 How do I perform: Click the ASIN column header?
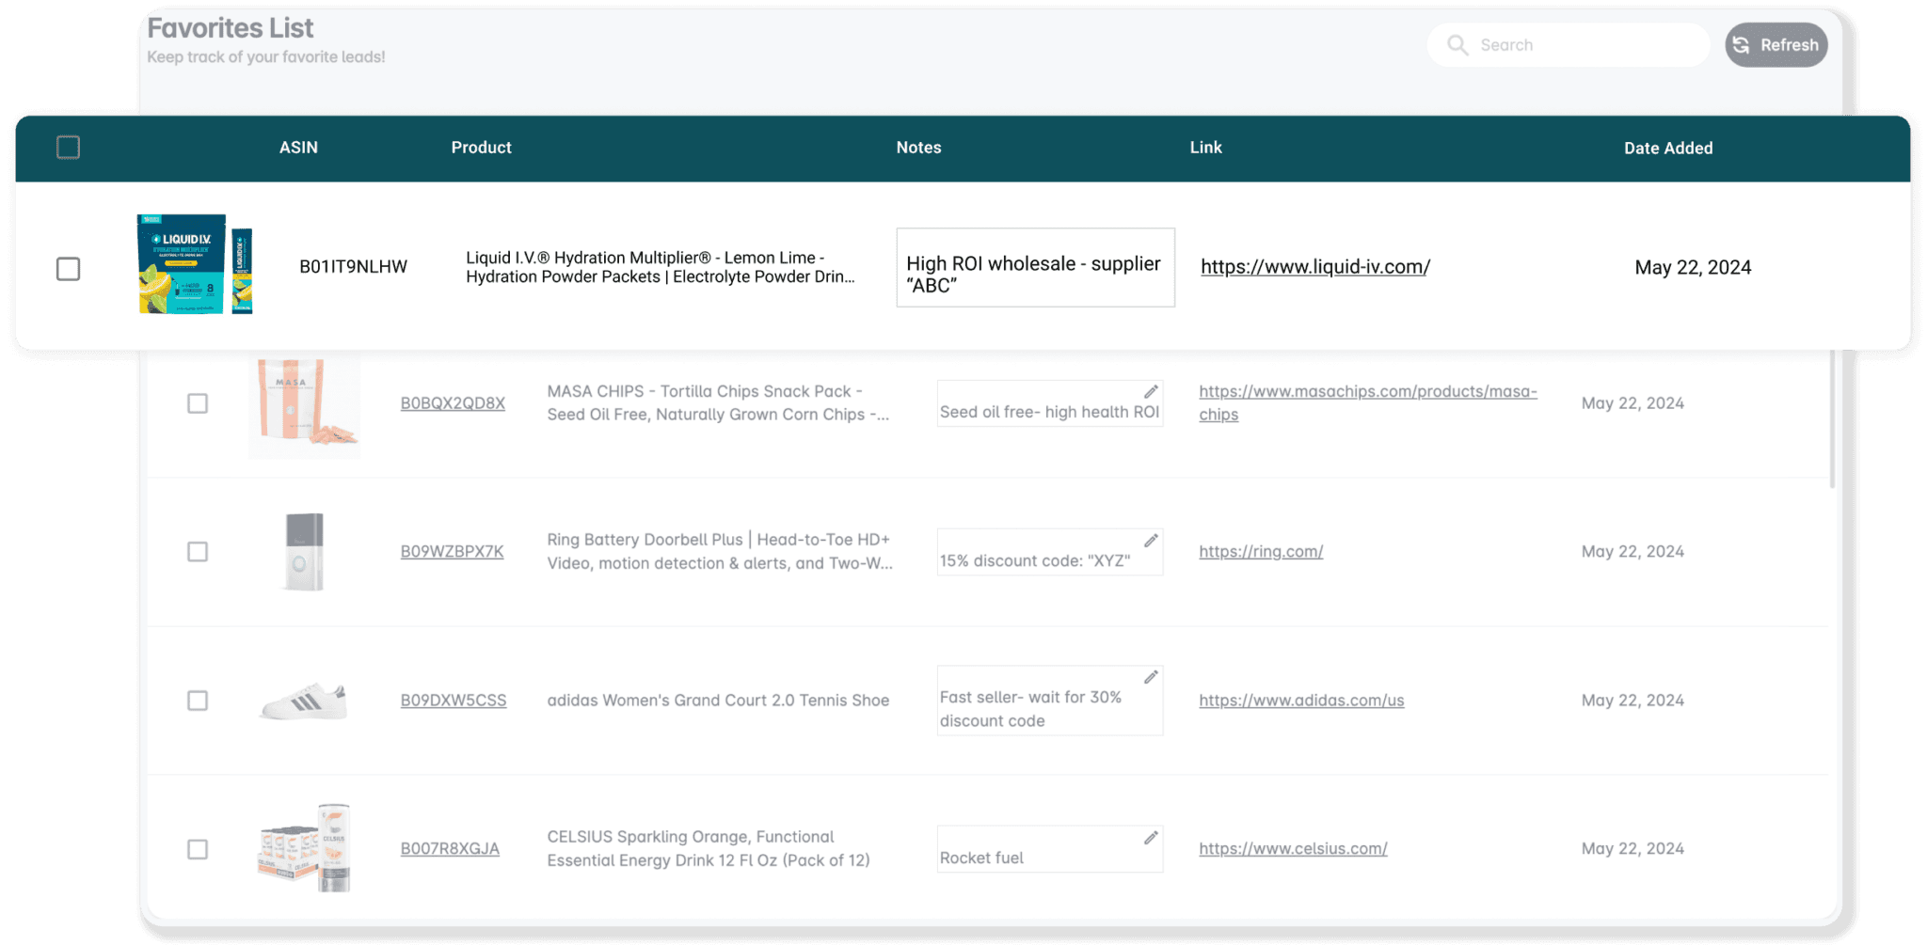[x=298, y=148]
